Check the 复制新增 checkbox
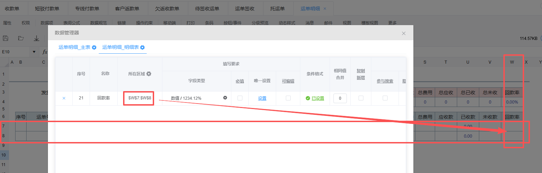This screenshot has width=542, height=173. pos(361,98)
